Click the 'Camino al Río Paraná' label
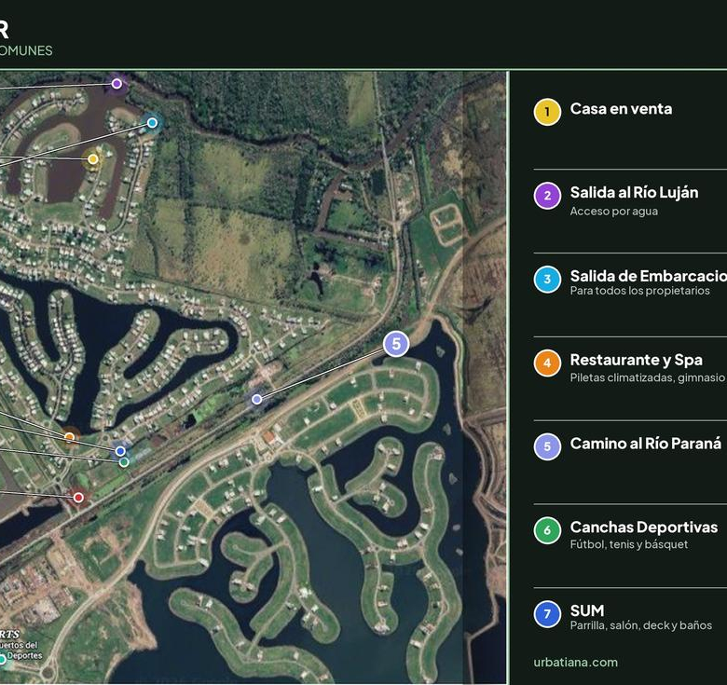The height and width of the screenshot is (685, 727). 646,444
